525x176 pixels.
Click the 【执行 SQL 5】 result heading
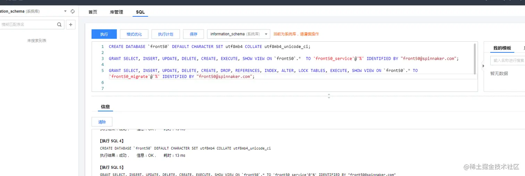112,167
